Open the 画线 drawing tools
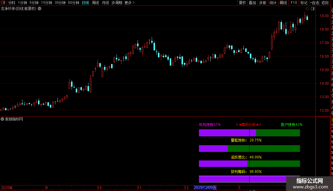Screen dimensions: 333x191 (283, 3)
